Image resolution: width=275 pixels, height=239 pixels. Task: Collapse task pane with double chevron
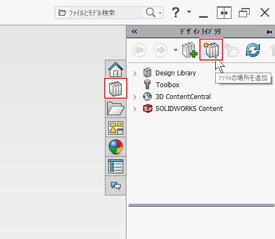(134, 32)
